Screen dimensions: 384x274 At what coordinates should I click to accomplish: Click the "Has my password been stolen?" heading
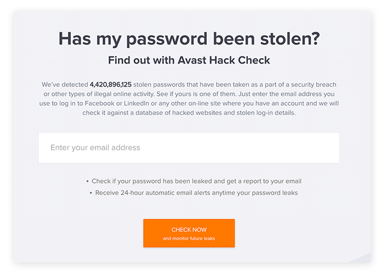coord(189,39)
